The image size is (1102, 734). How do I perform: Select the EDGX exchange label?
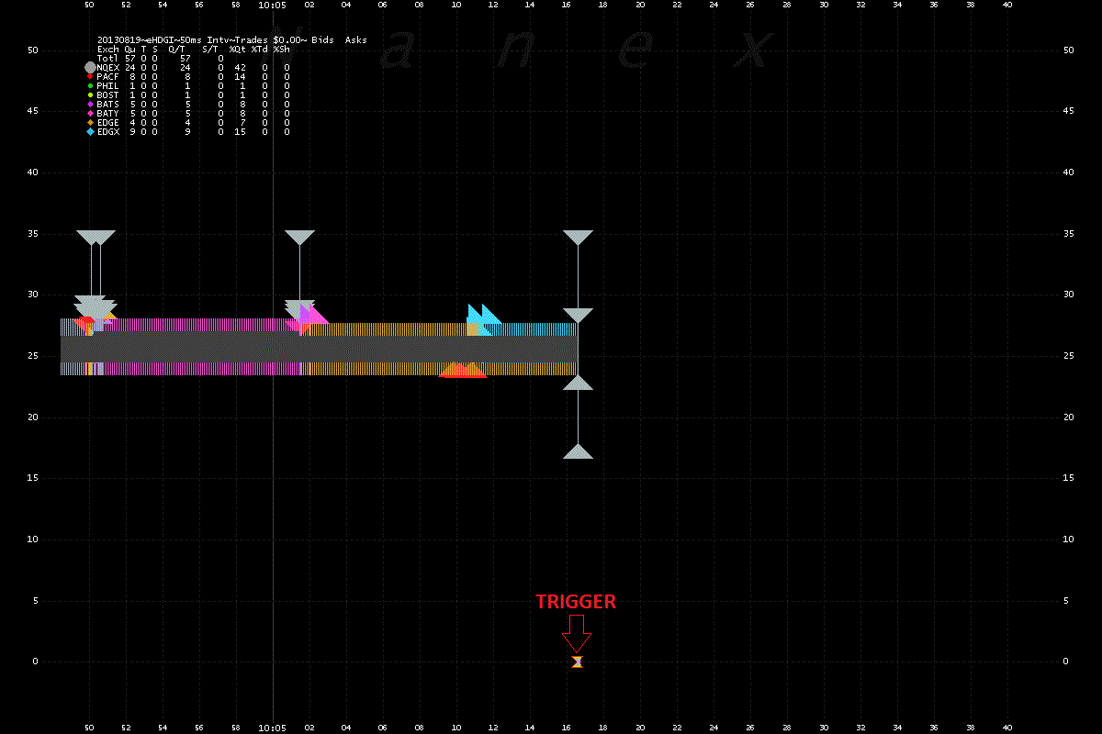108,131
